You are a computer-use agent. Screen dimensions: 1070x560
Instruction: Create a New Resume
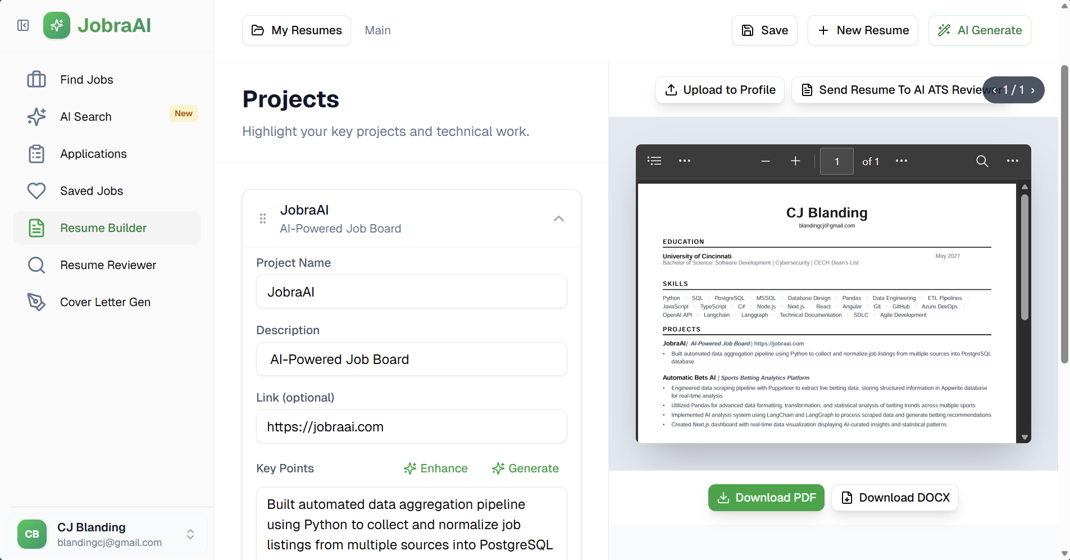tap(863, 30)
